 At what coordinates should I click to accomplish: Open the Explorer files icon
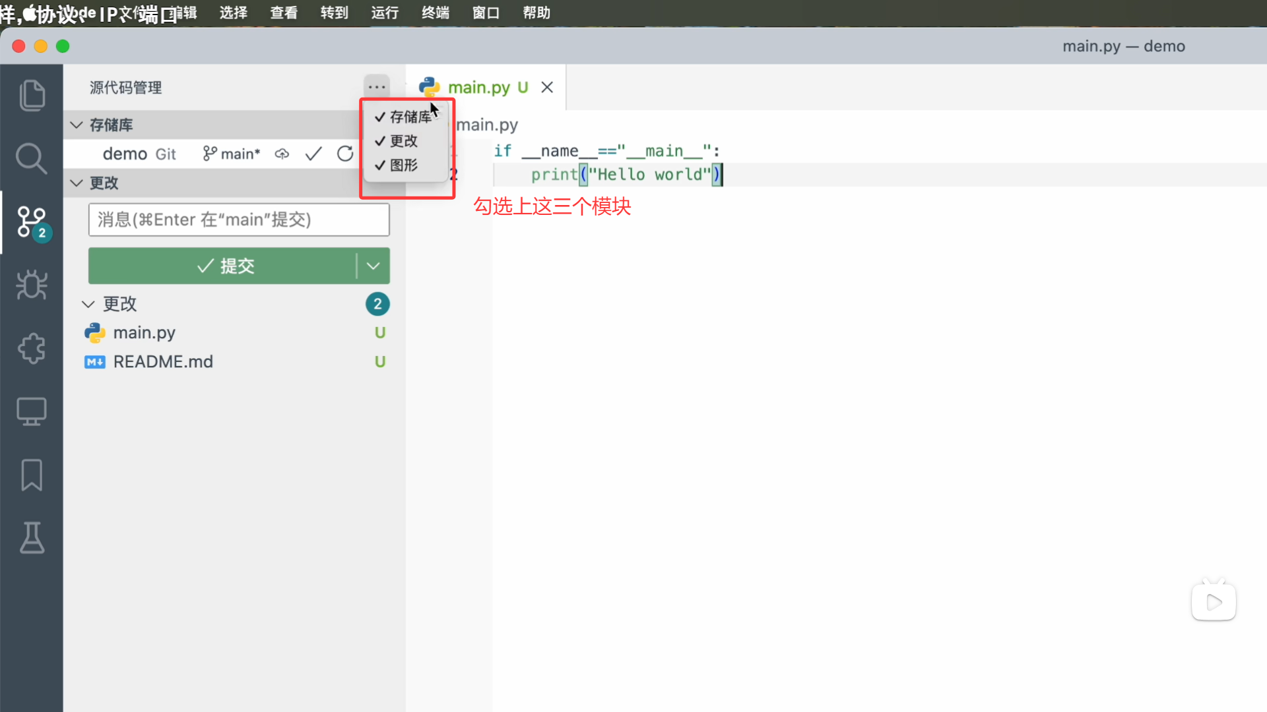[x=32, y=96]
